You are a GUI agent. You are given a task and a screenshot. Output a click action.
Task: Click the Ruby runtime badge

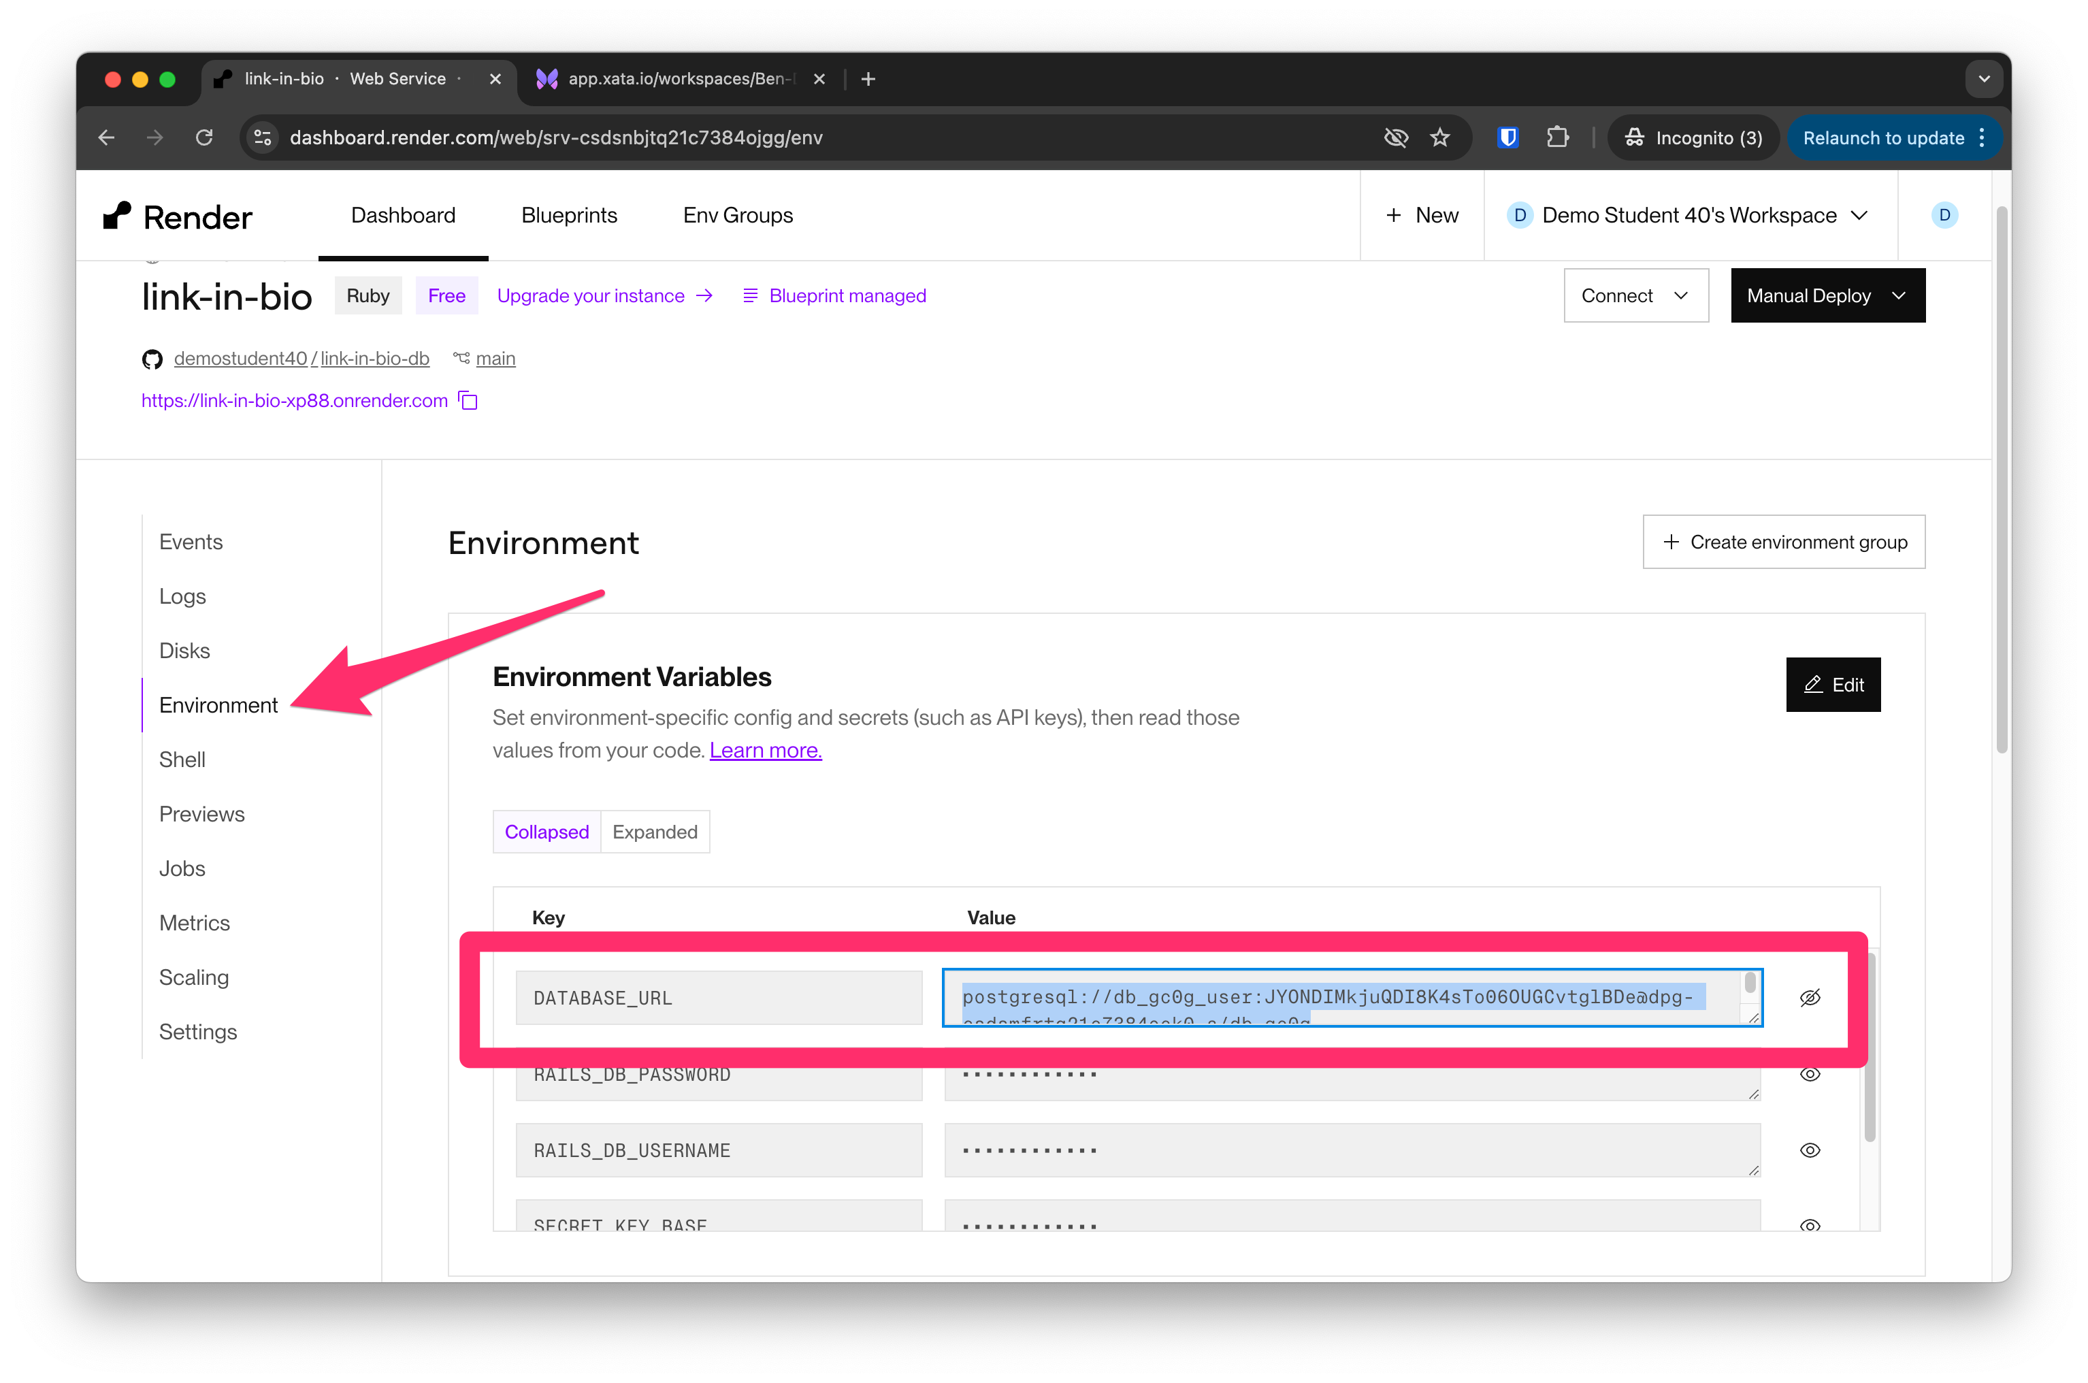pyautogui.click(x=368, y=295)
